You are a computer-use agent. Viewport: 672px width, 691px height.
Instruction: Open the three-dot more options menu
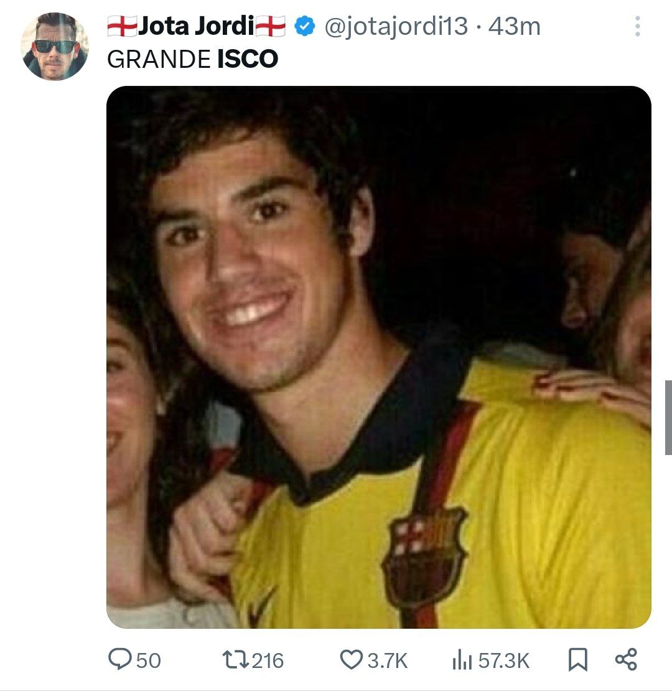(x=637, y=26)
